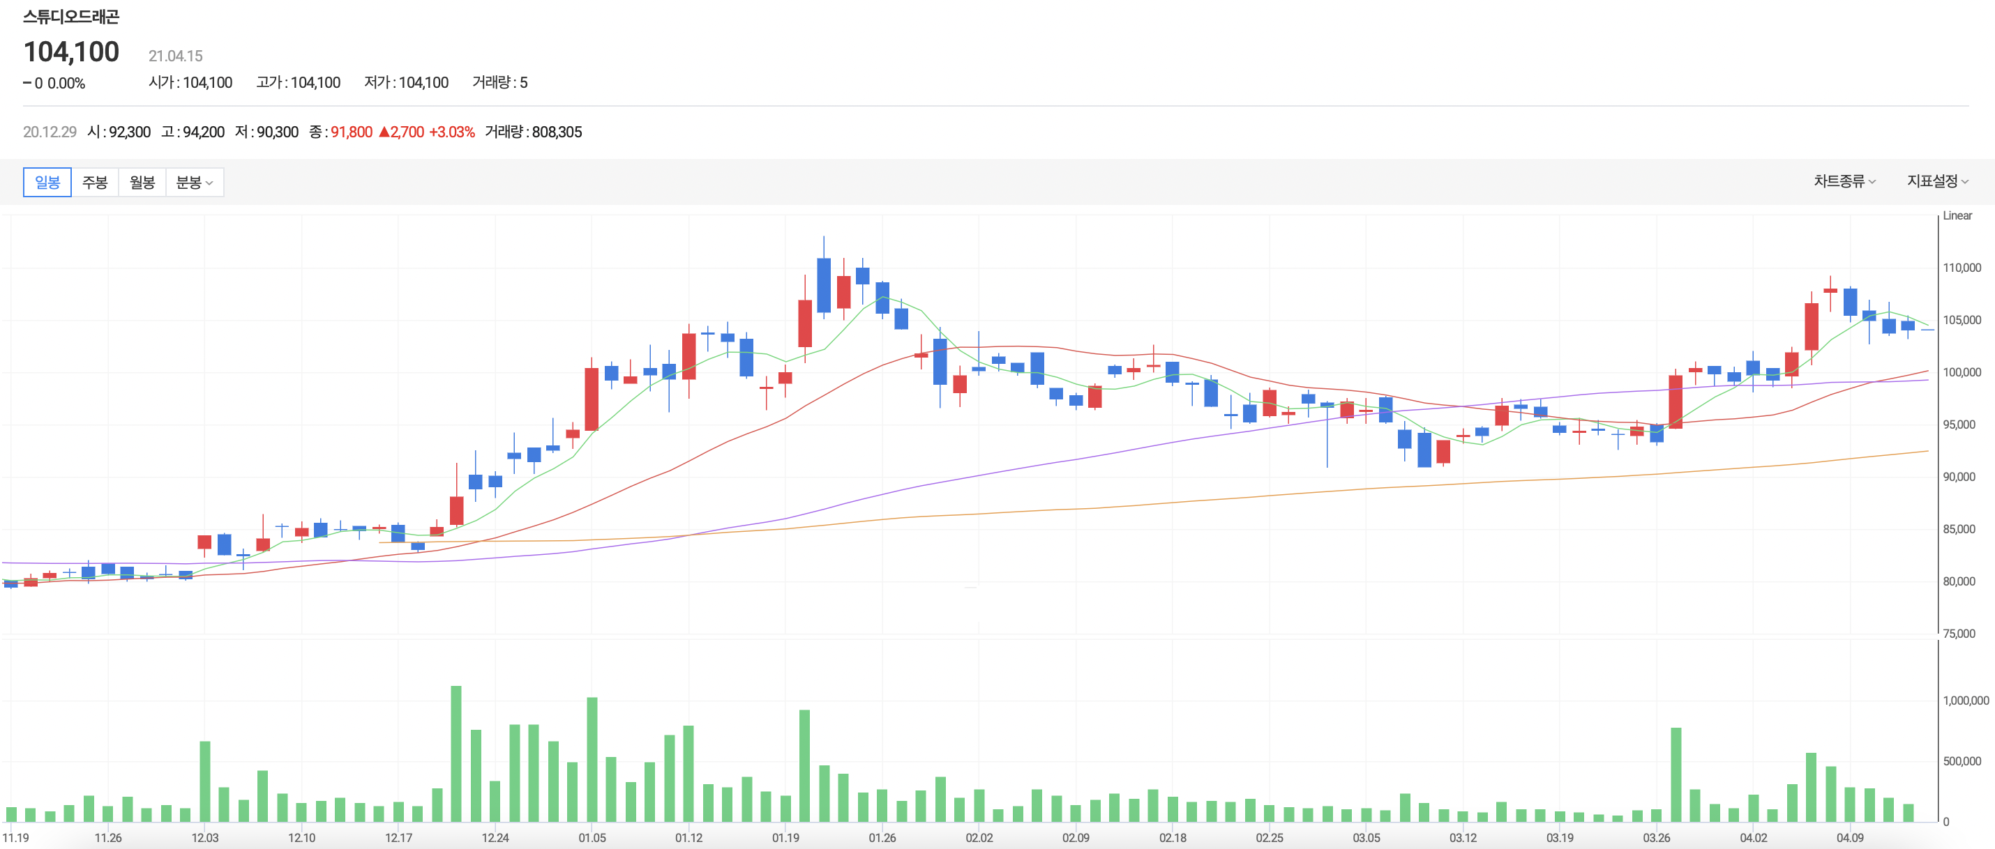Click the 110,000 price axis label

1961,268
